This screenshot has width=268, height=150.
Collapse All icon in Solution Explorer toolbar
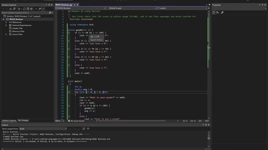28,9
